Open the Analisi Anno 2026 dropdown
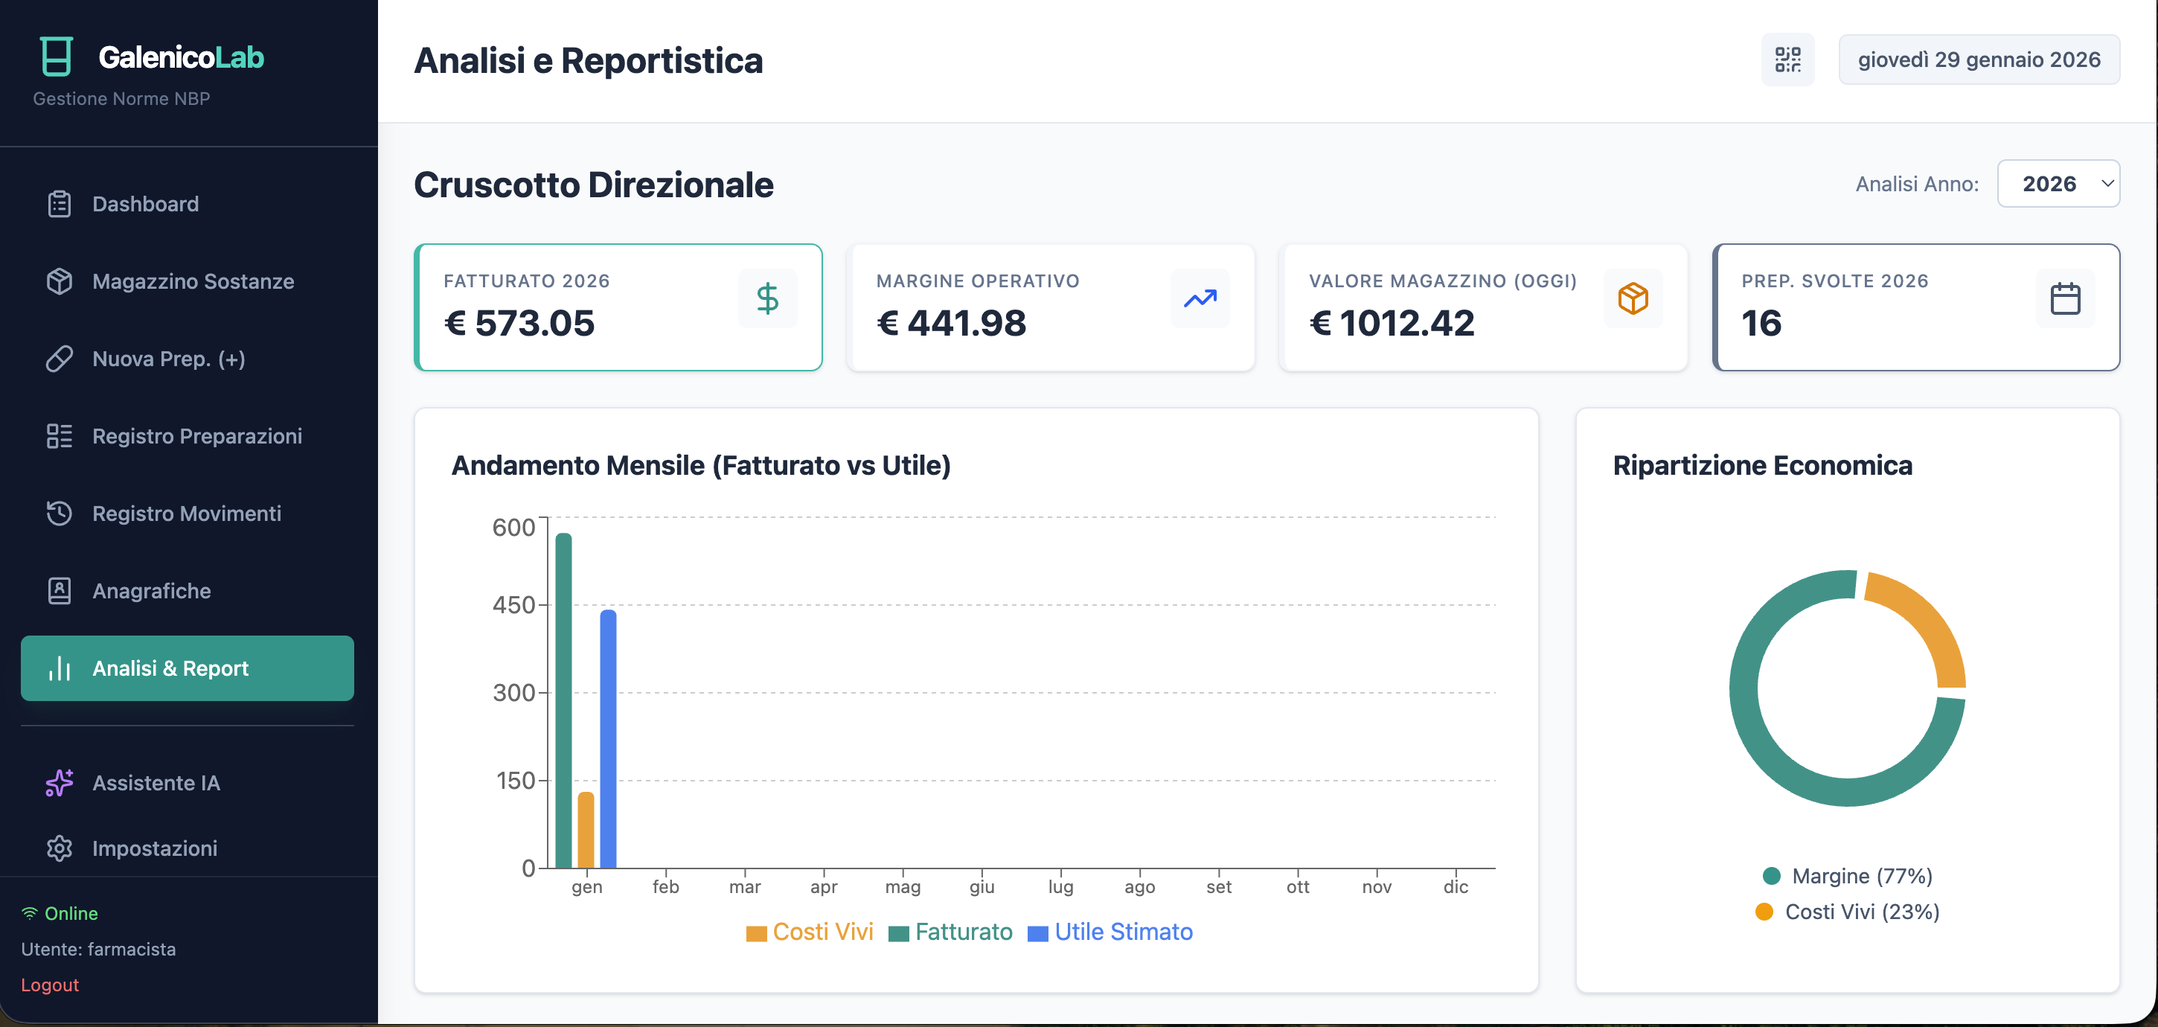2158x1027 pixels. click(2058, 184)
